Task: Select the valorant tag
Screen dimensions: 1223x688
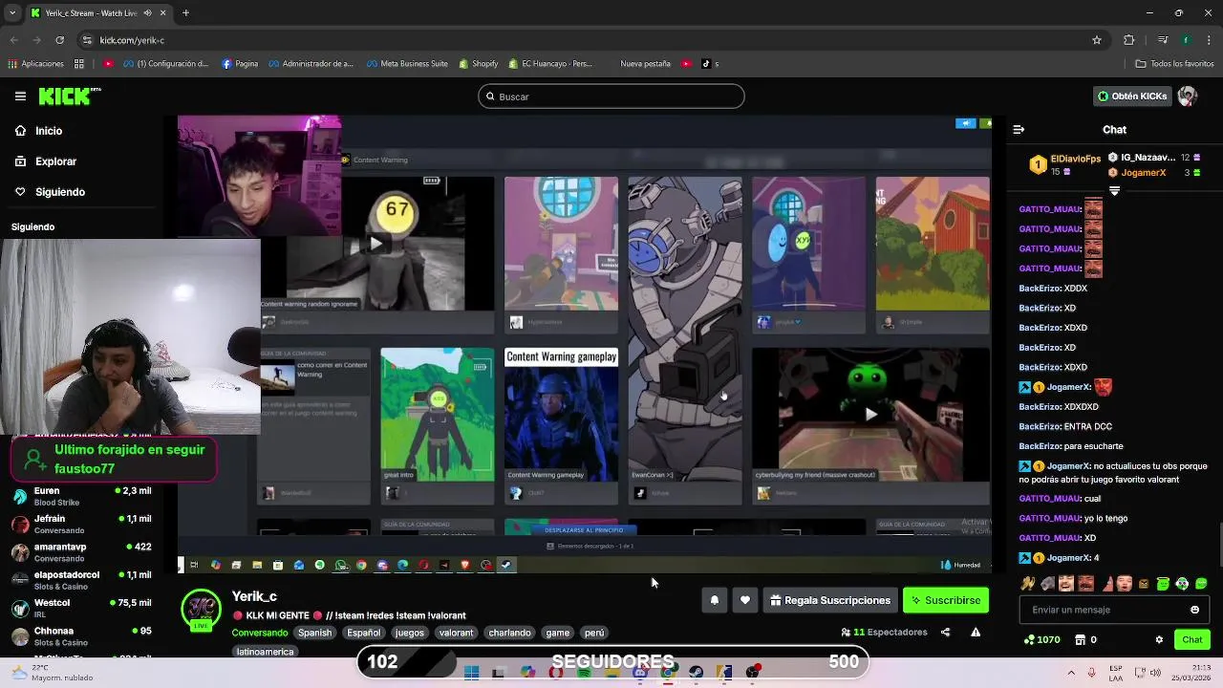Action: 456,633
